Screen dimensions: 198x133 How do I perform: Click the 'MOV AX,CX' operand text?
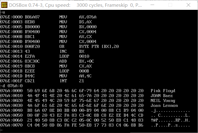click(x=85, y=37)
